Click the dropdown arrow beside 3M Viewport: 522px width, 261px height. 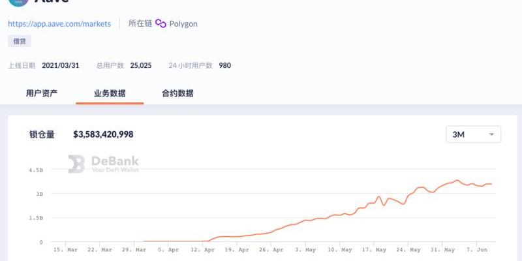pyautogui.click(x=491, y=134)
